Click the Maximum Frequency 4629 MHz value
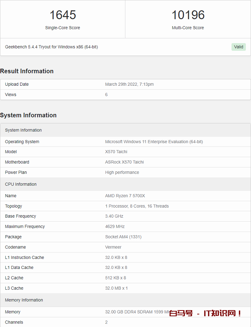The image size is (251, 327). tap(115, 227)
